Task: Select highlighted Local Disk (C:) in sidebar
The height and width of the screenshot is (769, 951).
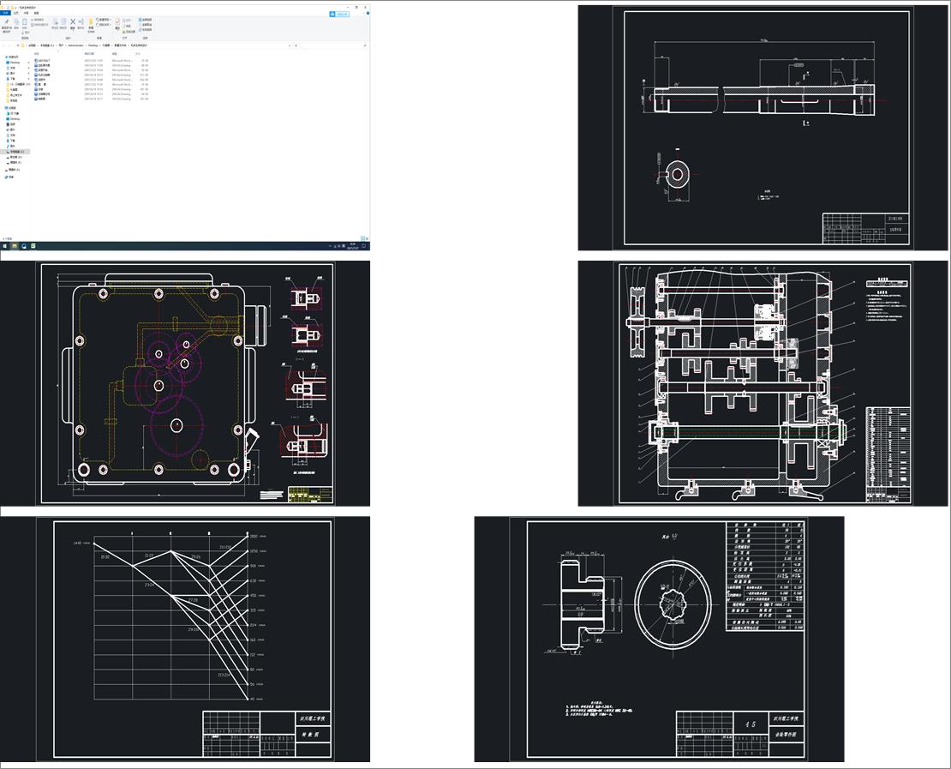Action: [15, 152]
